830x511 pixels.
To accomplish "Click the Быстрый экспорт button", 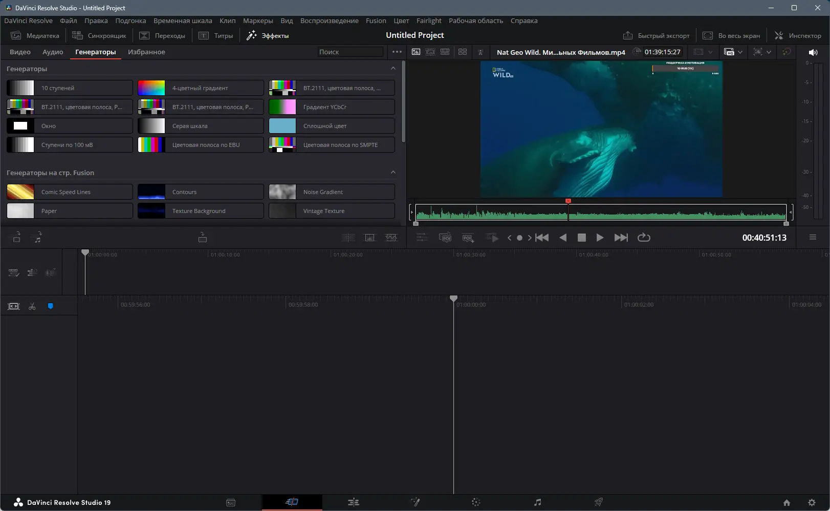I will [x=657, y=35].
